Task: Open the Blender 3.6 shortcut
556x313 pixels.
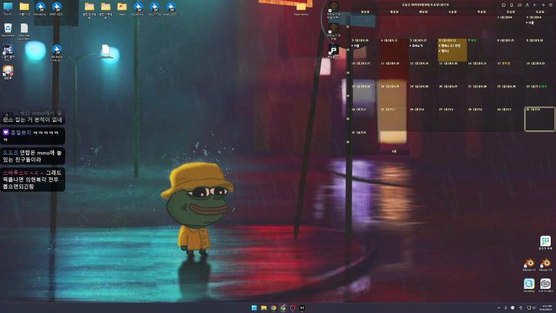Action: [x=546, y=265]
